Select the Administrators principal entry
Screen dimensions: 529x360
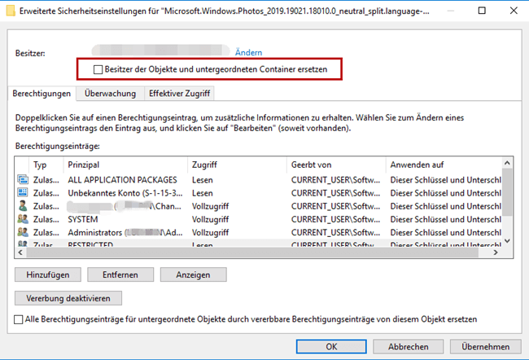point(125,232)
